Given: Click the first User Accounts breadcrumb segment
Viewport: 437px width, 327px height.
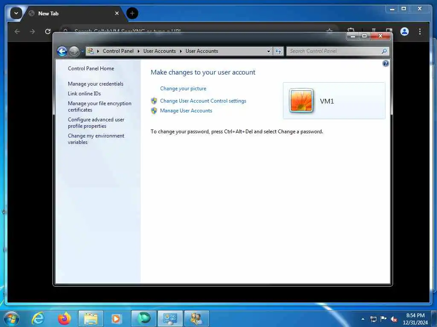Looking at the screenshot, I should (160, 51).
